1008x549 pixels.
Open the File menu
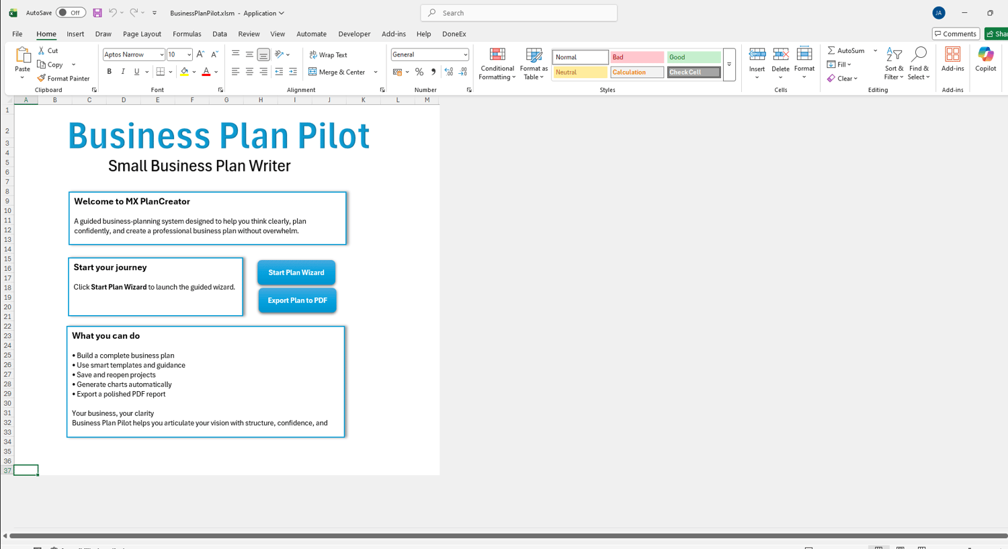tap(17, 34)
